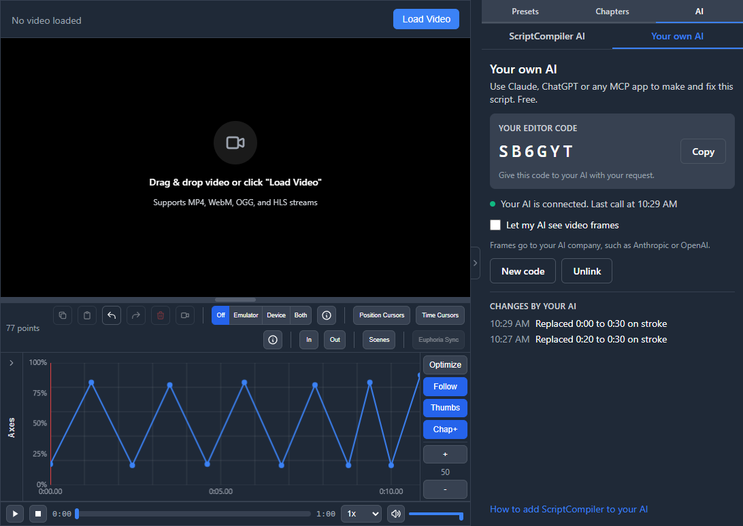Set the In marker button
743x526 pixels.
309,340
